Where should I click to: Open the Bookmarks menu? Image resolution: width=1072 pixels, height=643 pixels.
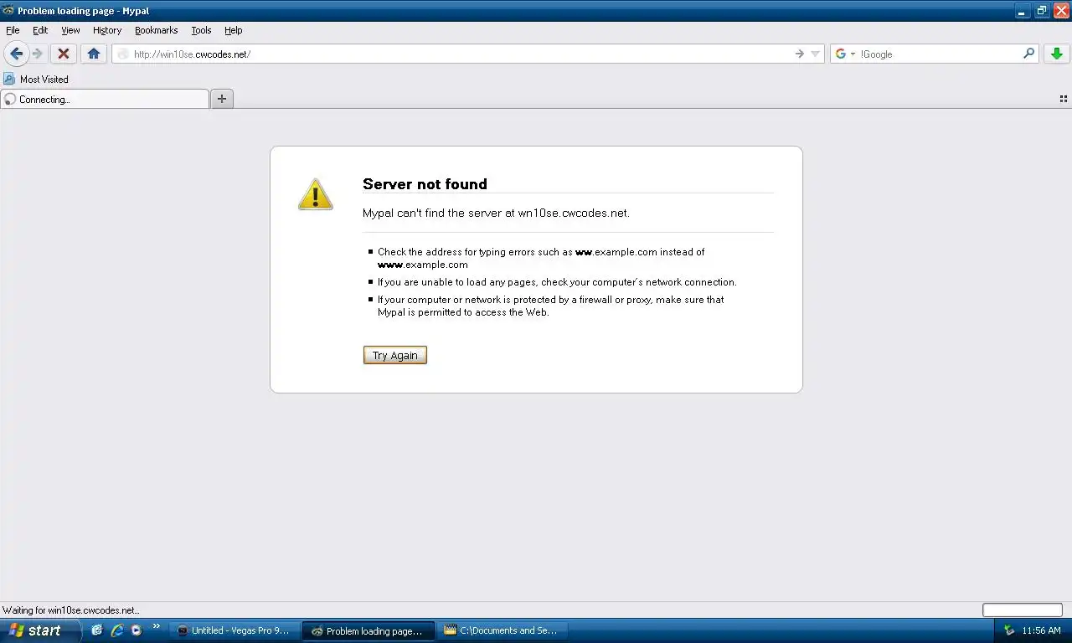(x=157, y=30)
